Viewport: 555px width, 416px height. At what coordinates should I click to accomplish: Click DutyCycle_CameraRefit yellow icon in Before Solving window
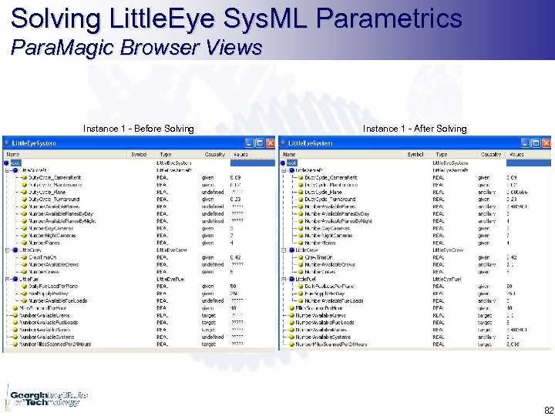pos(25,178)
